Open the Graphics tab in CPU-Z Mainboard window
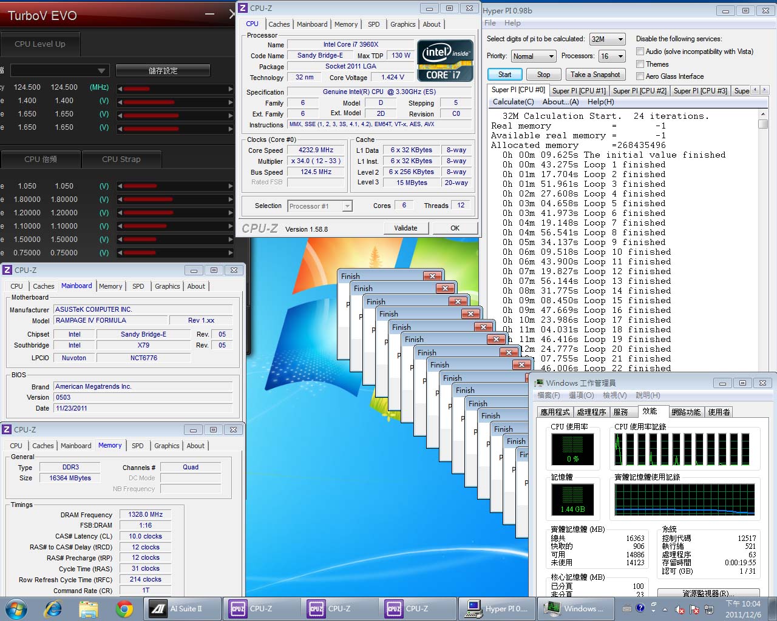The image size is (777, 621). [x=168, y=286]
